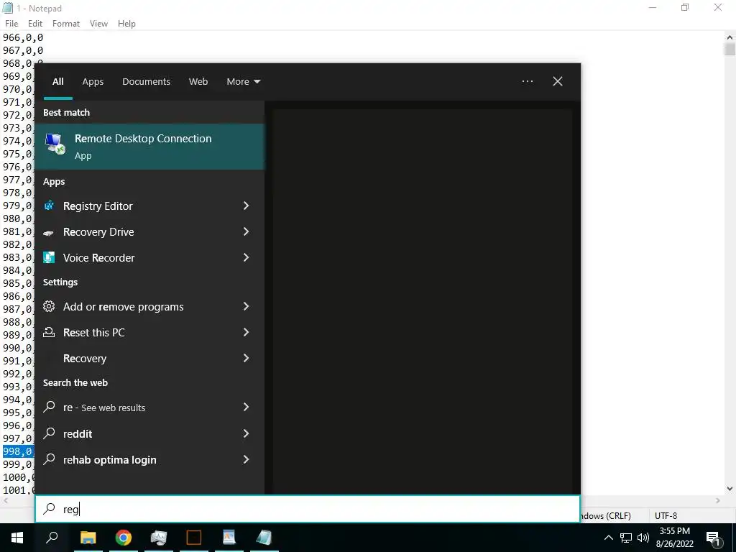This screenshot has height=552, width=736.
Task: Open the More filter dropdown
Action: coord(243,82)
